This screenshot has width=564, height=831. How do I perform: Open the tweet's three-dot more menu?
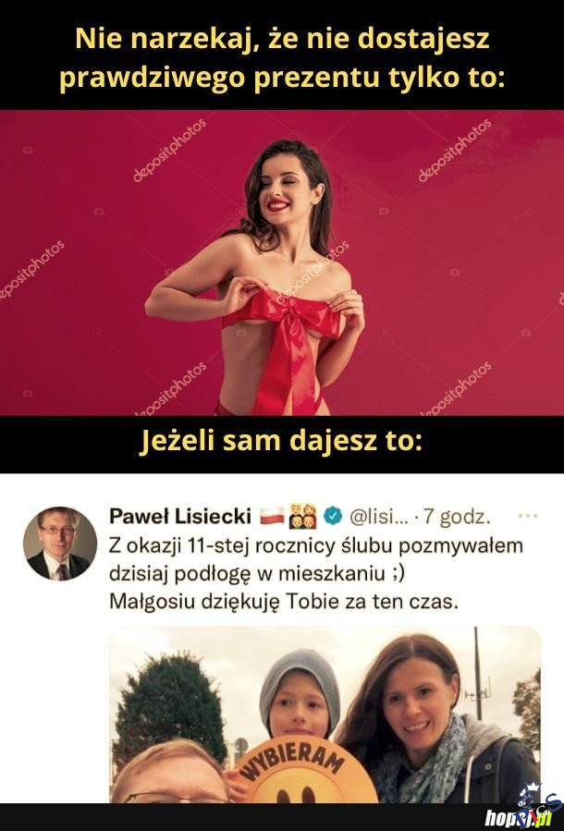point(527,516)
